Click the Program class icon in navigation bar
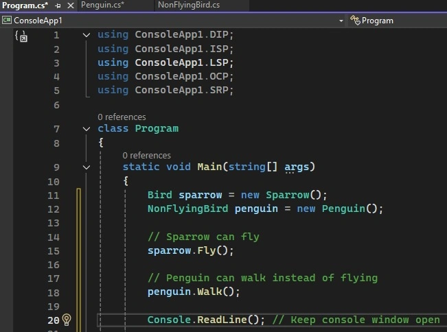 (x=355, y=20)
